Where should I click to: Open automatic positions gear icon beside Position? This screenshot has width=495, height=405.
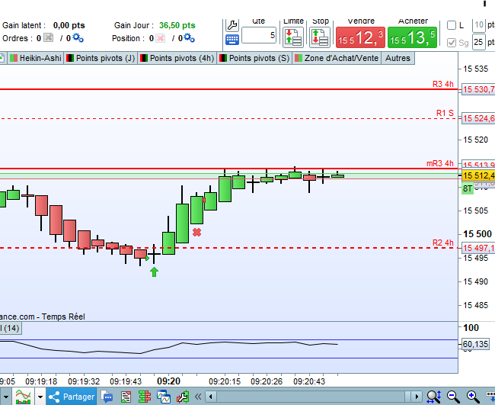[189, 38]
